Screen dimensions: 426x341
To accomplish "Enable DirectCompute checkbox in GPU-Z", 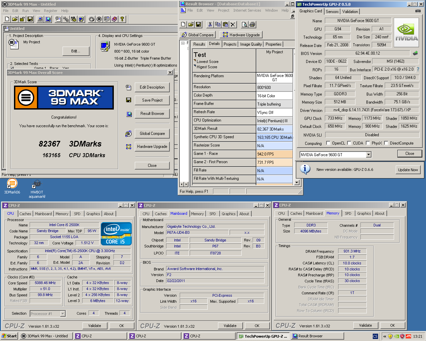I will [386, 143].
